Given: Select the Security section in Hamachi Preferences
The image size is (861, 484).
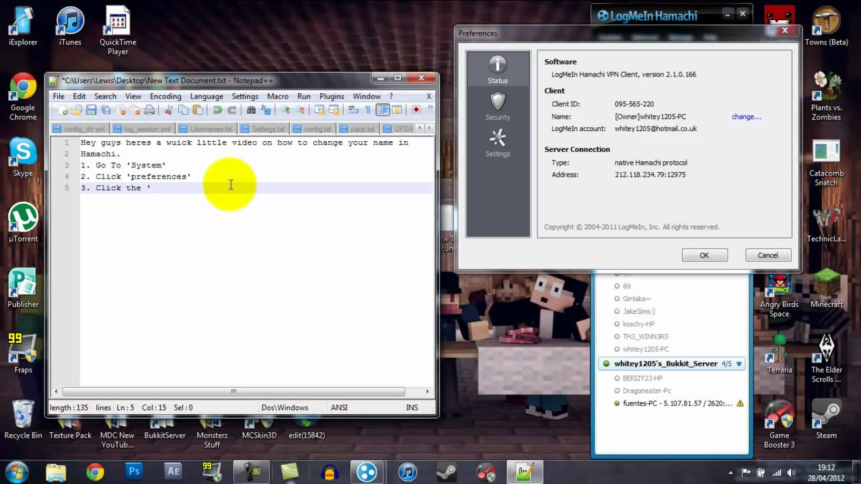Looking at the screenshot, I should coord(498,108).
